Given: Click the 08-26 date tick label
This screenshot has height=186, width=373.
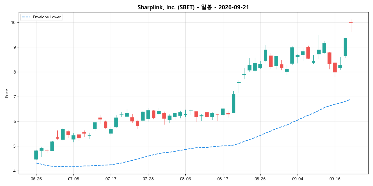Looking at the screenshot, I should [260, 179].
